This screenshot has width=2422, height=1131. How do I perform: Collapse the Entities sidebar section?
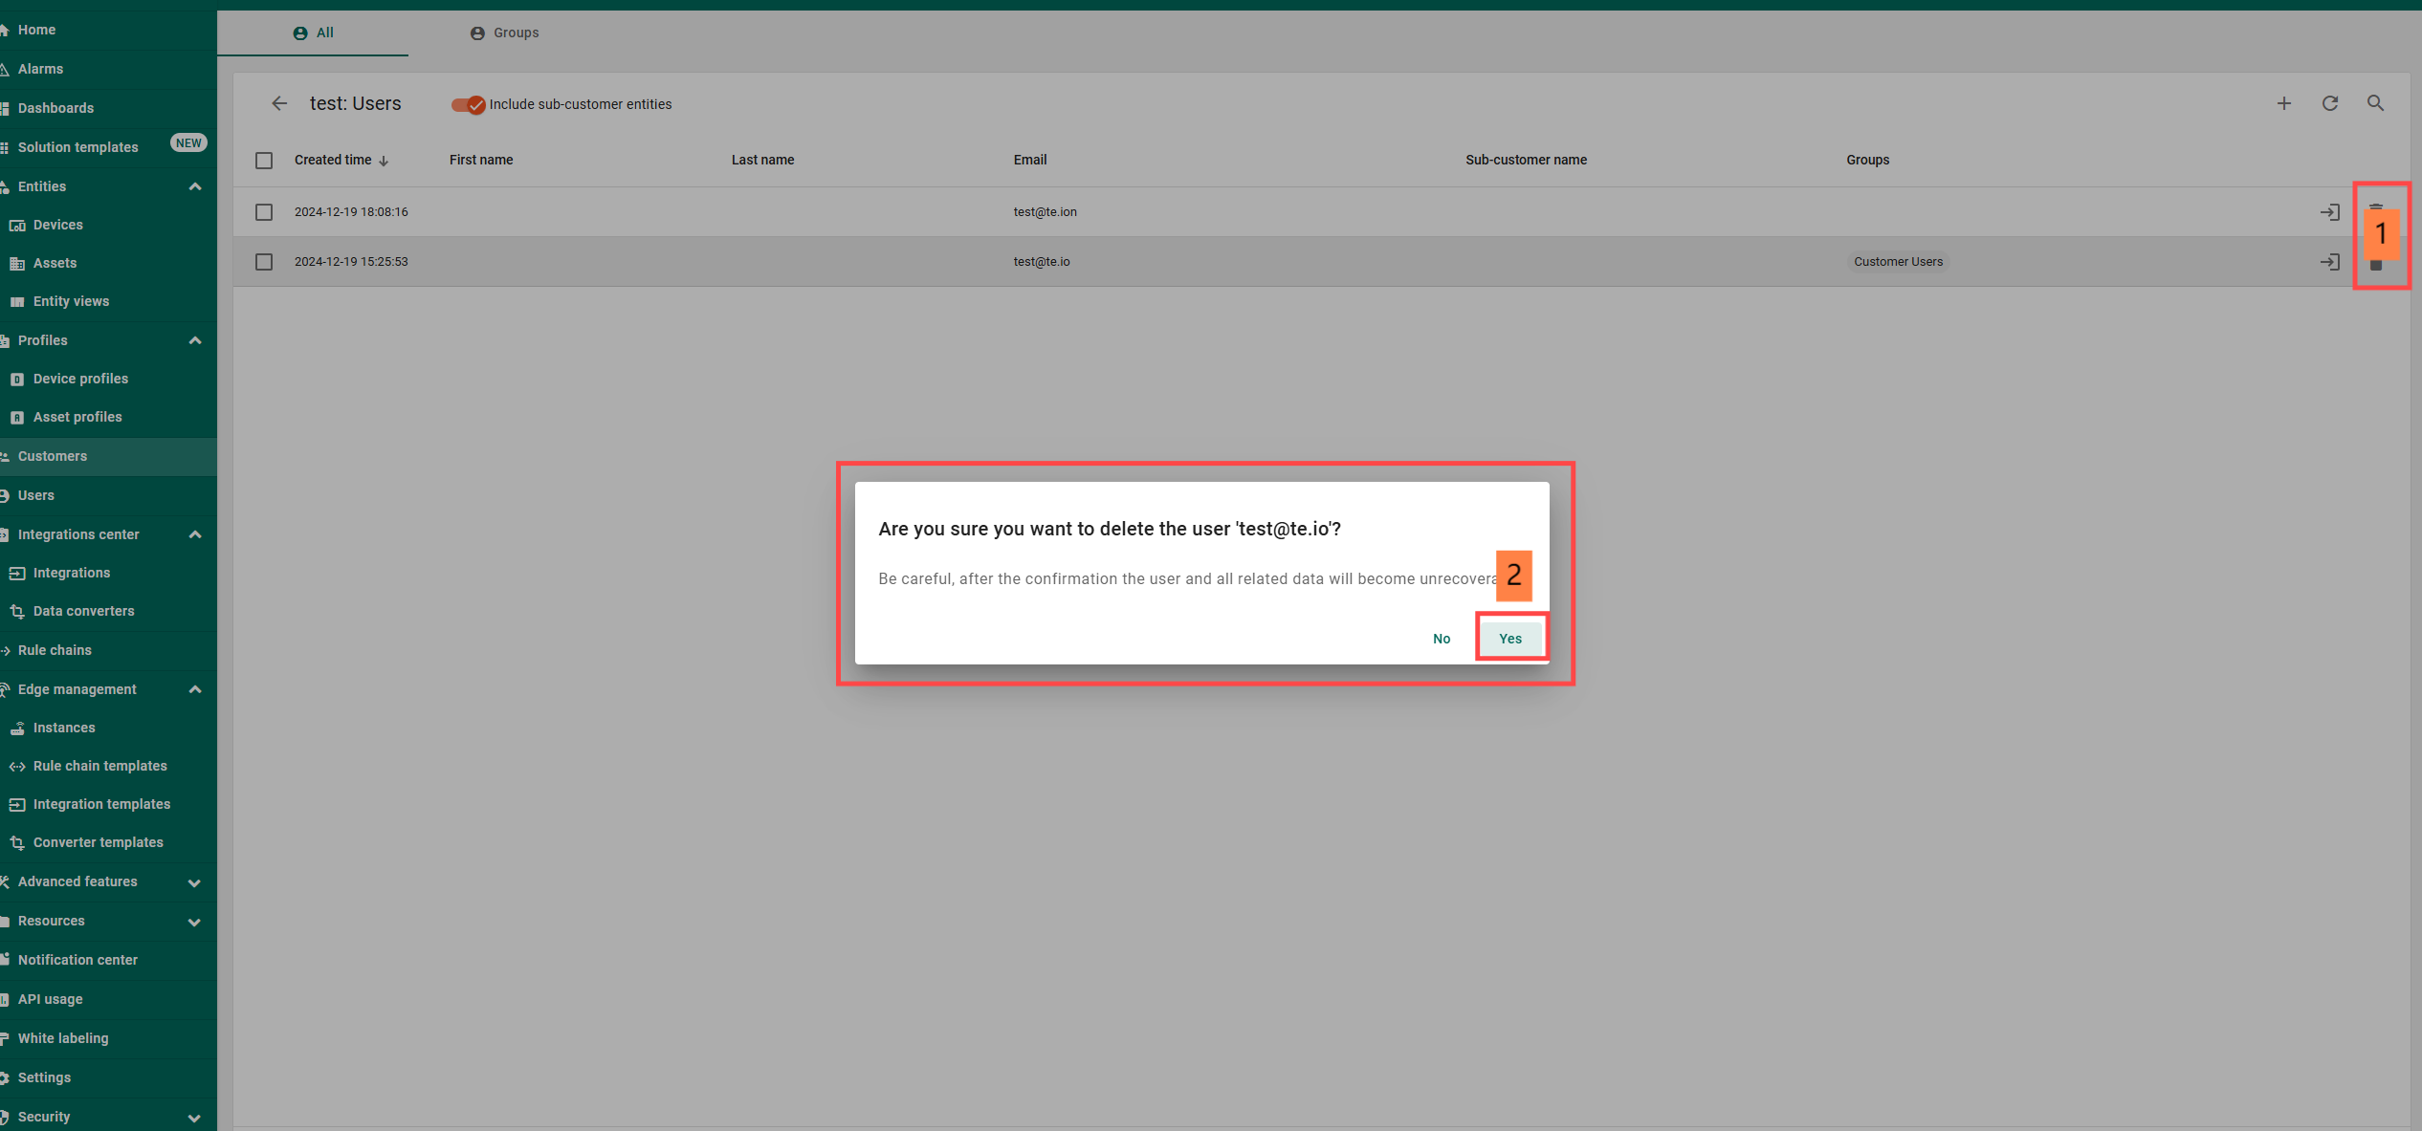[x=195, y=186]
